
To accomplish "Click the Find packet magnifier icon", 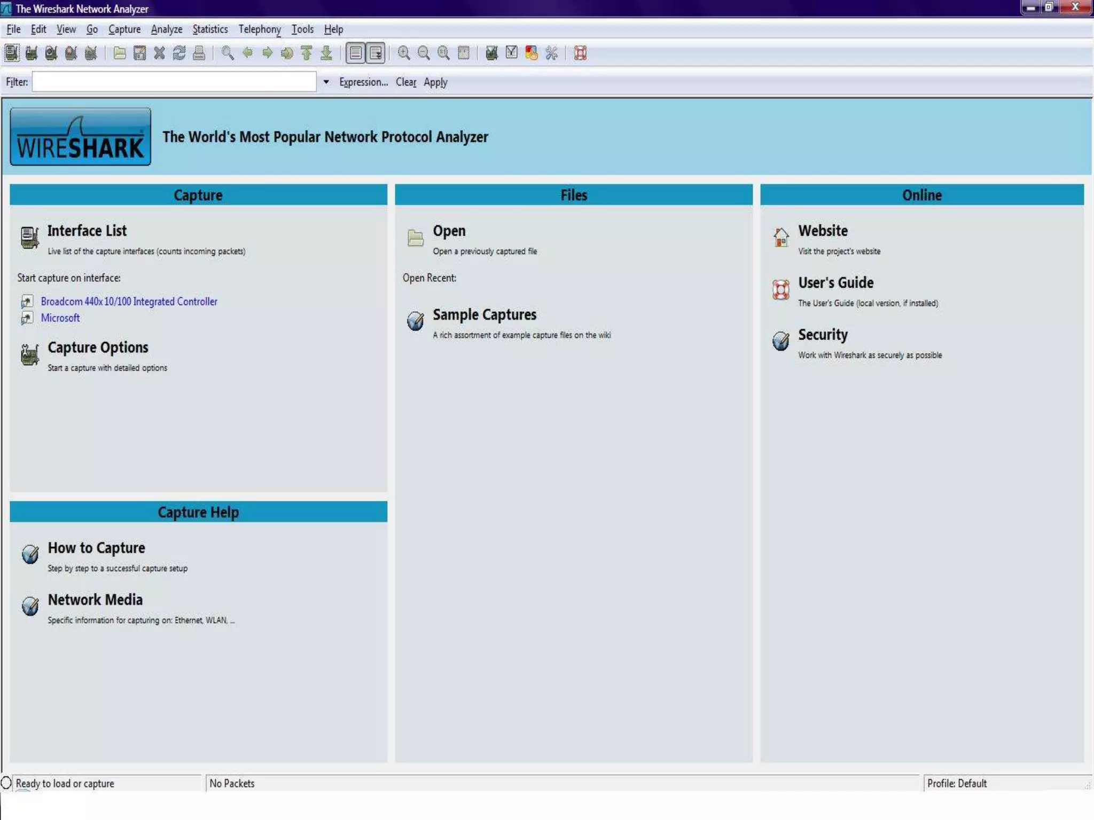I will [x=228, y=53].
